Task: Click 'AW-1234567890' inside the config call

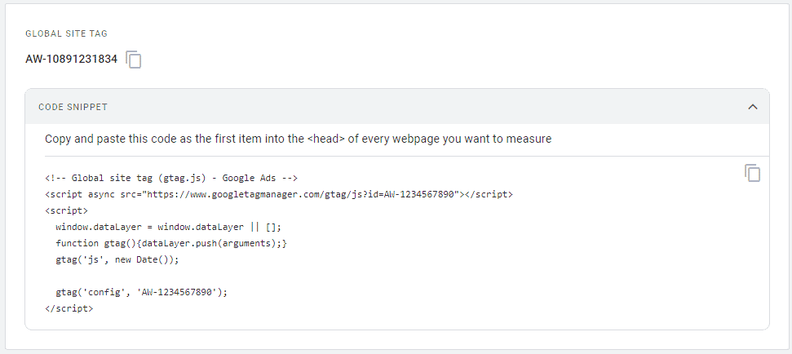Action: [x=177, y=292]
